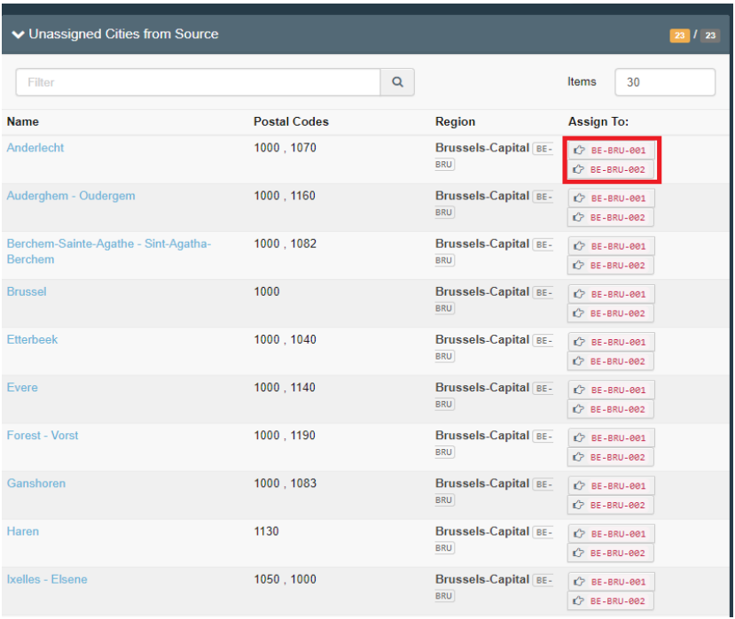
Task: Click postal code 1130 in Haren row
Action: [x=266, y=531]
